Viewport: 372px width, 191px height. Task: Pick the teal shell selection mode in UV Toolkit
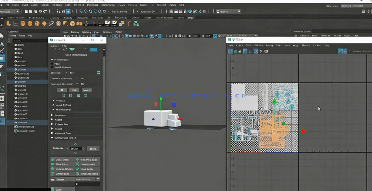pos(72,49)
